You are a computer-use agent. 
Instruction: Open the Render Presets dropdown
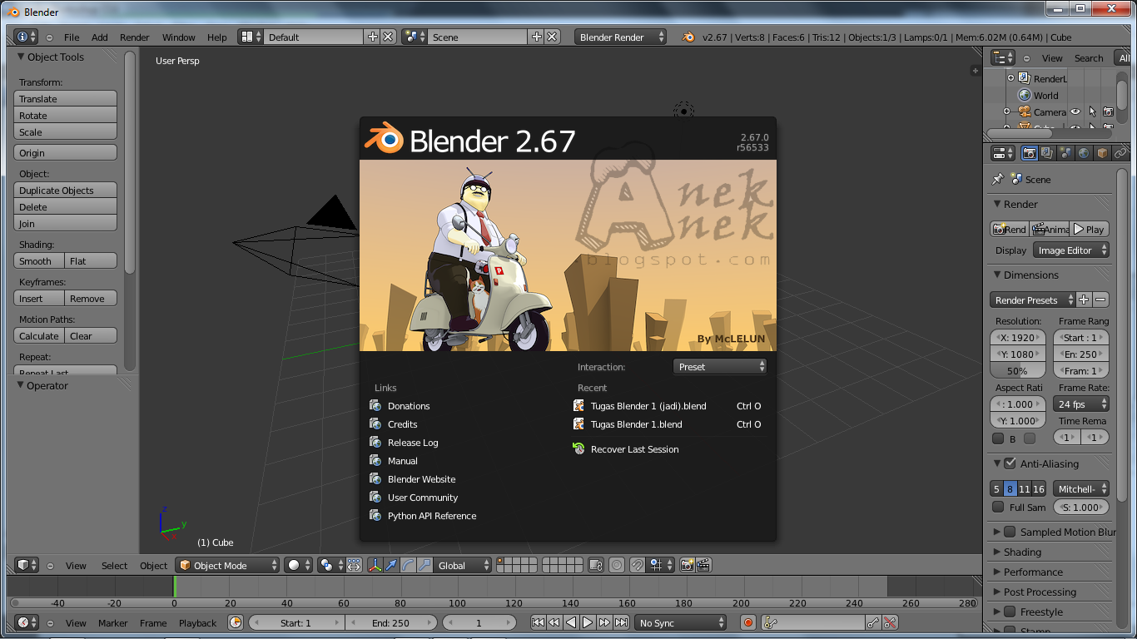pyautogui.click(x=1033, y=300)
